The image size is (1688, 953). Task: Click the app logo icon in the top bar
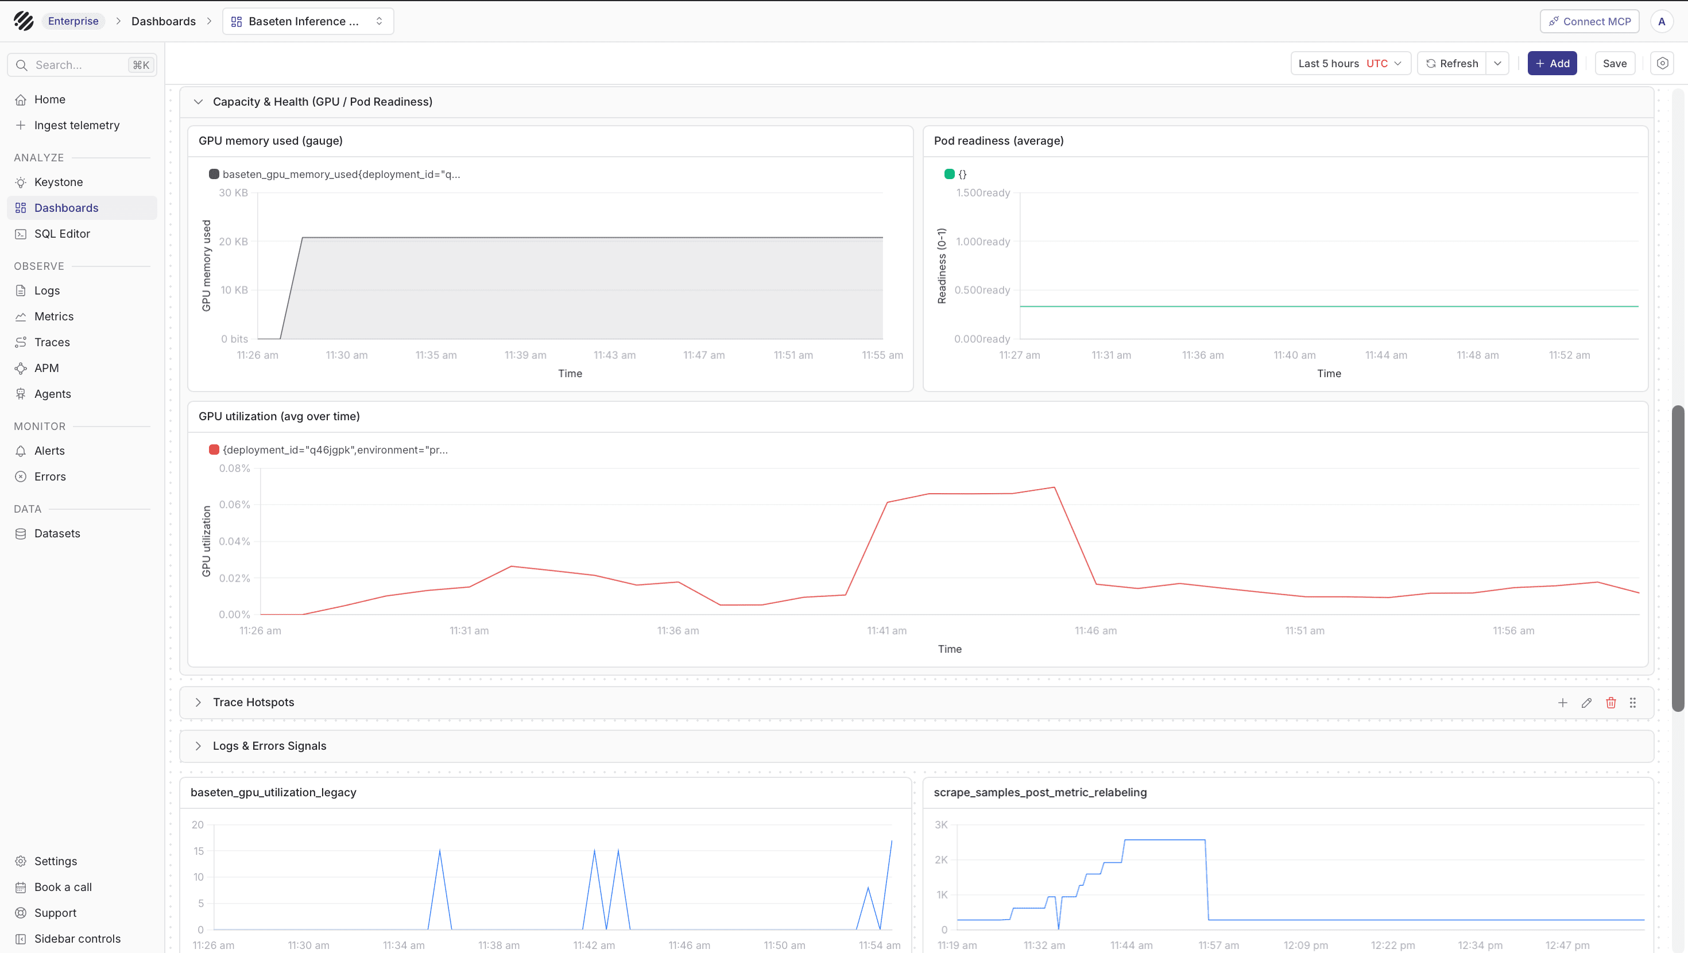[24, 21]
